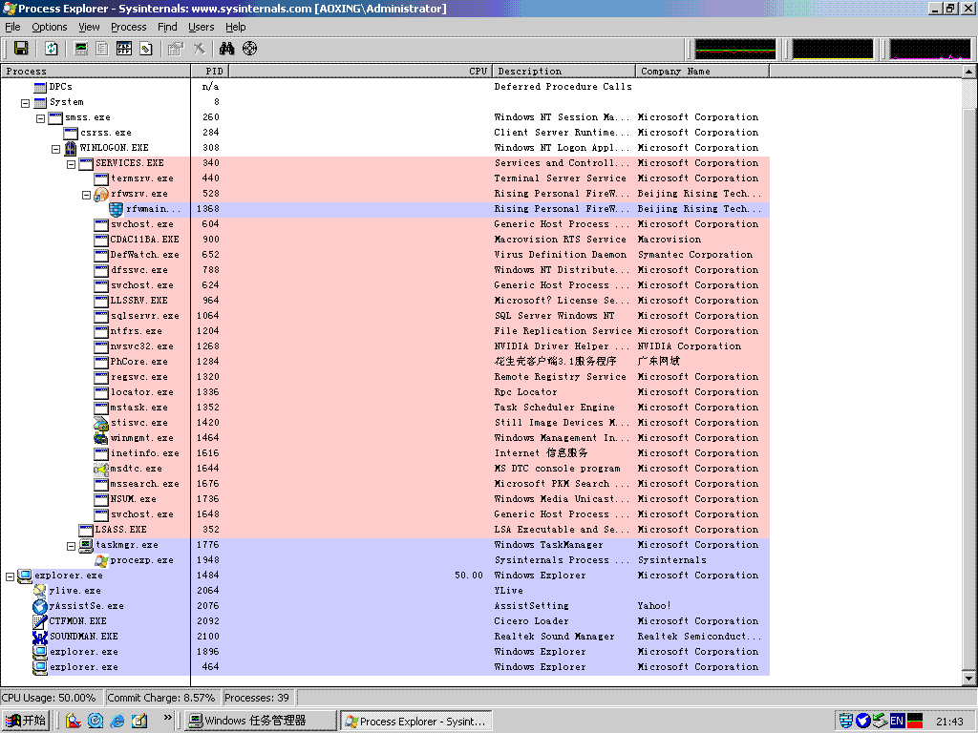Click the vertical scrollbar up arrow
This screenshot has height=733, width=978.
pos(968,72)
